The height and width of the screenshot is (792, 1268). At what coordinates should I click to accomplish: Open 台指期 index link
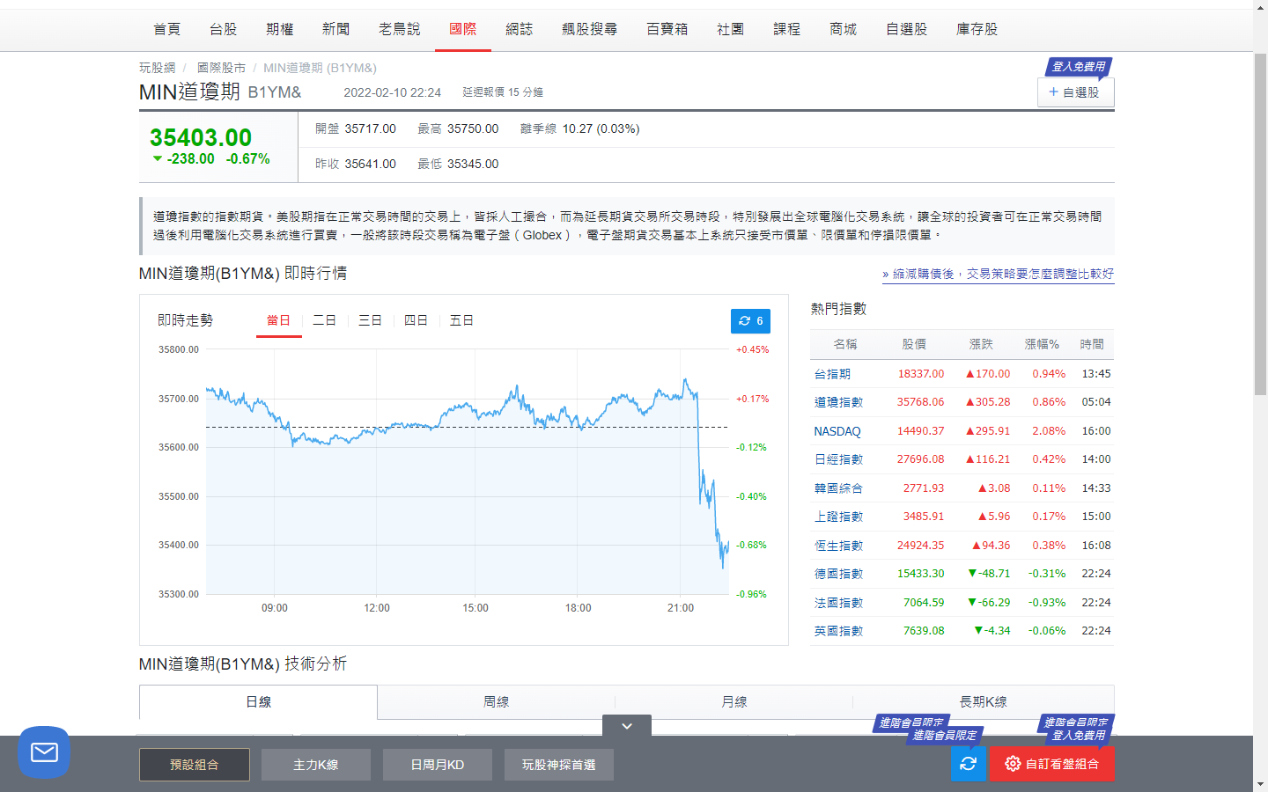pos(832,374)
